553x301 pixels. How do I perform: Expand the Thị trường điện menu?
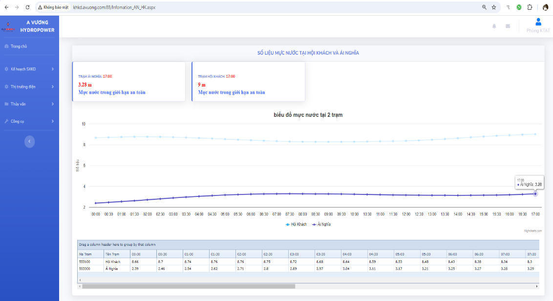(x=29, y=86)
